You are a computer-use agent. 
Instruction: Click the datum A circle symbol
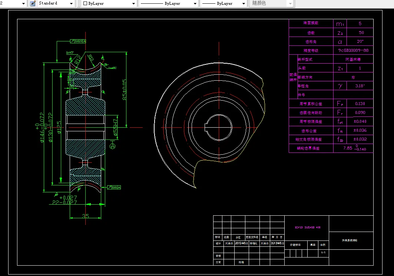(113, 147)
